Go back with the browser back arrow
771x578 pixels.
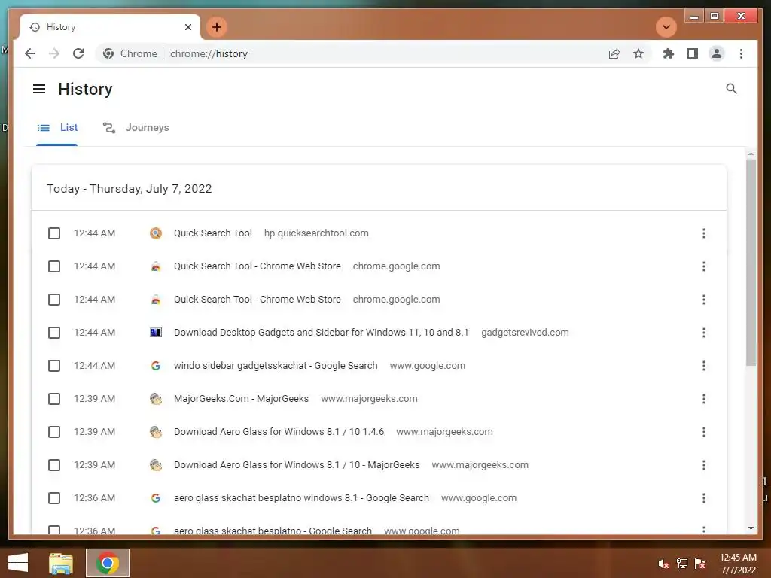(x=30, y=53)
